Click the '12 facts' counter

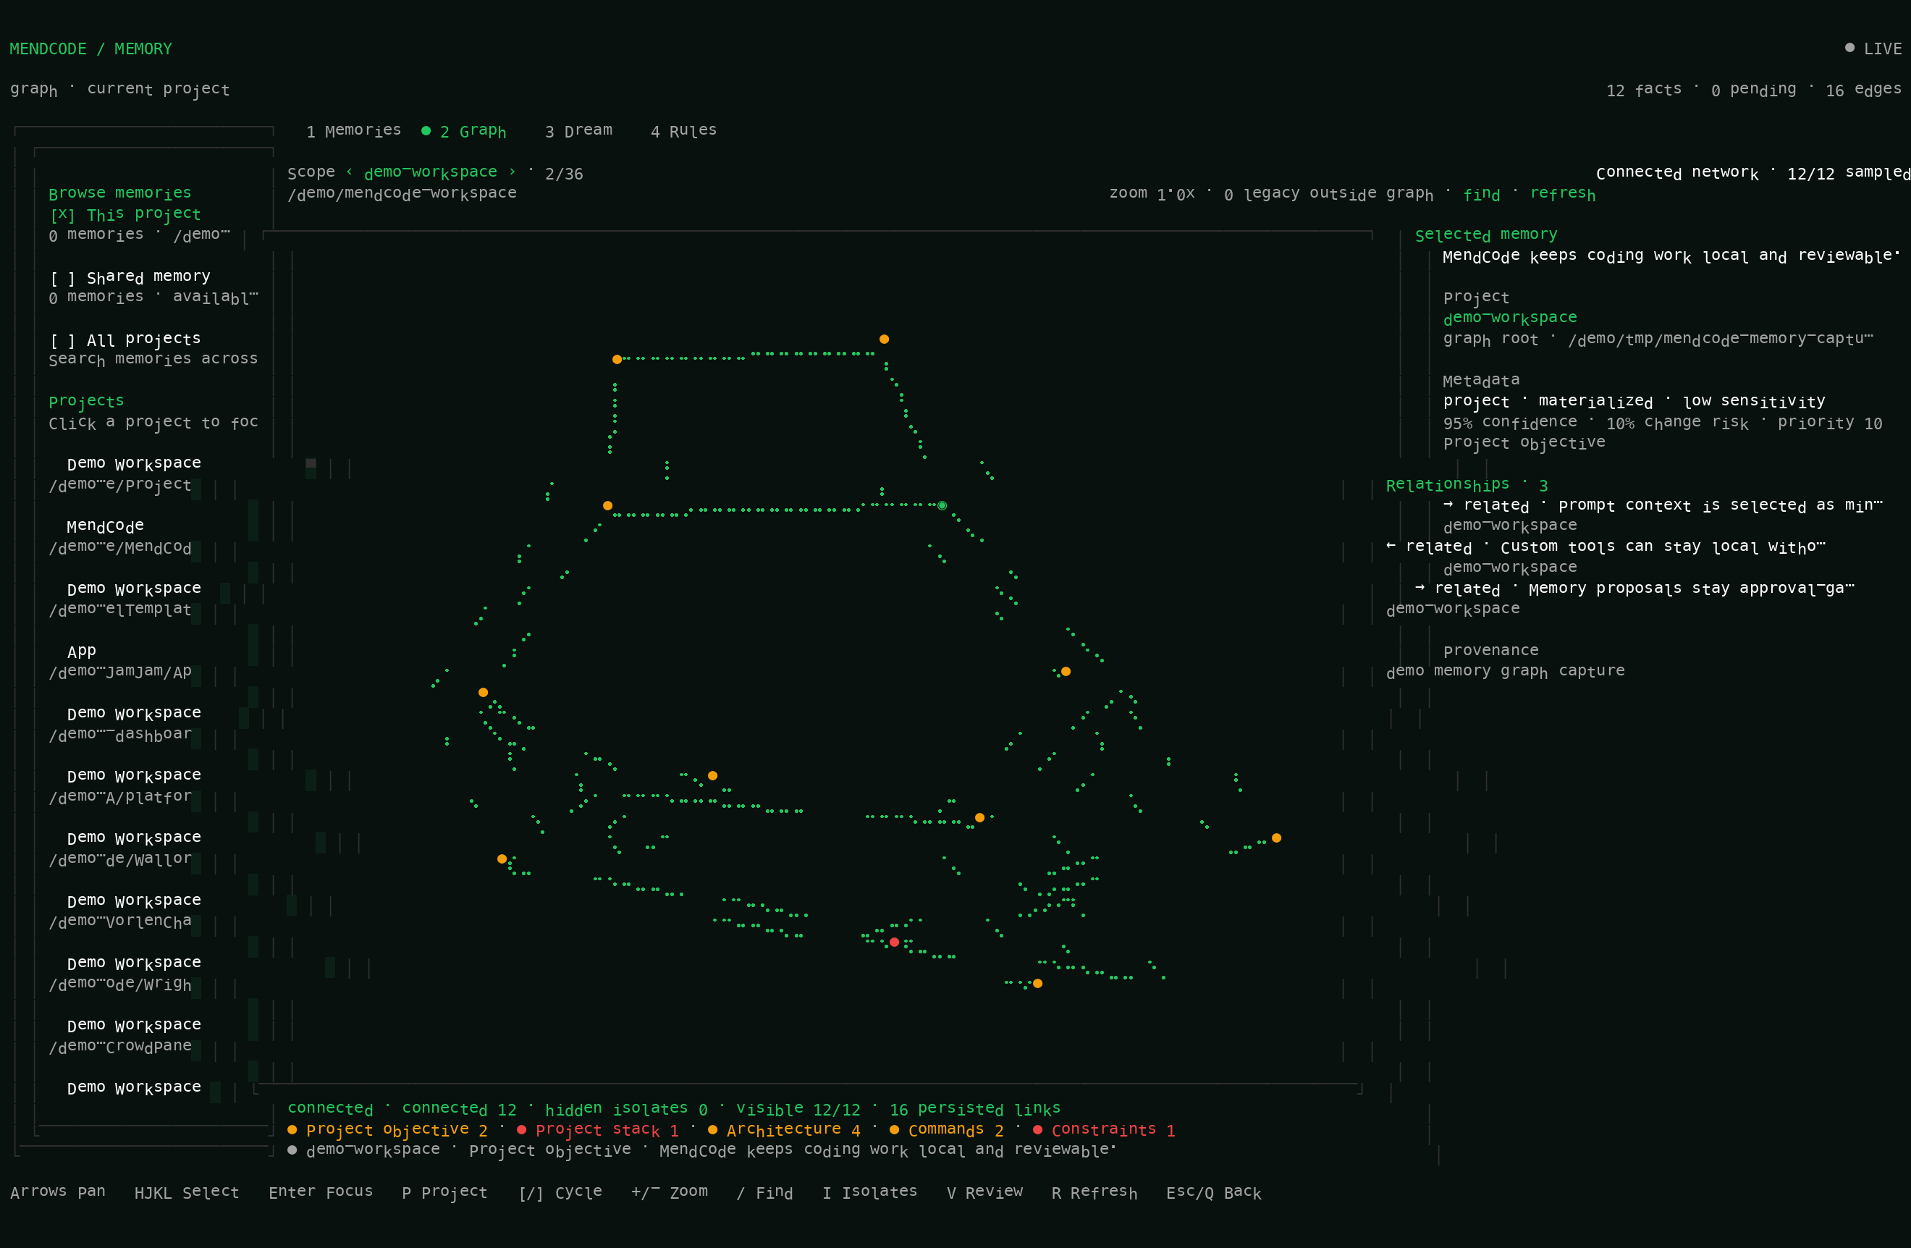[x=1644, y=90]
